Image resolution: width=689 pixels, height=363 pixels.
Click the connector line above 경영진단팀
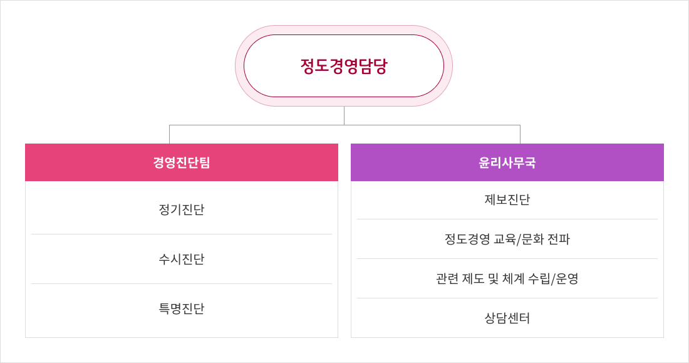[x=170, y=134]
